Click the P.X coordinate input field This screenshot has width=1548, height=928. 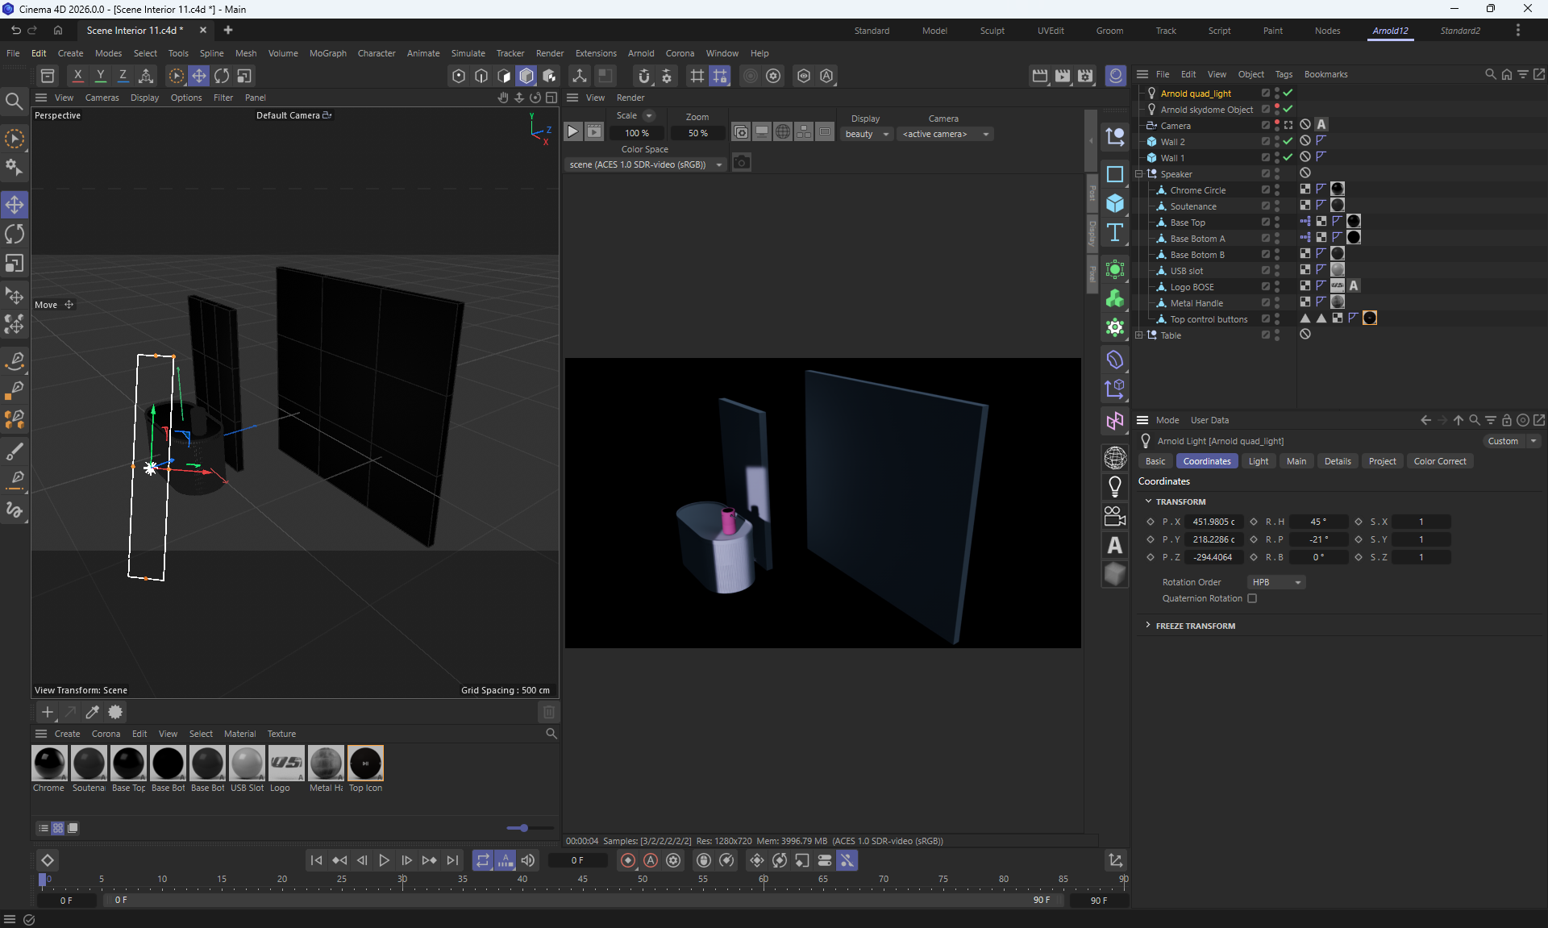click(x=1213, y=522)
